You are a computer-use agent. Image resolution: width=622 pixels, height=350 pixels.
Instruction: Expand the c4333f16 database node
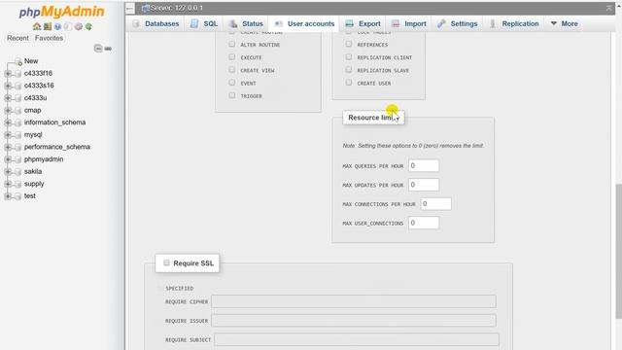[x=8, y=74]
